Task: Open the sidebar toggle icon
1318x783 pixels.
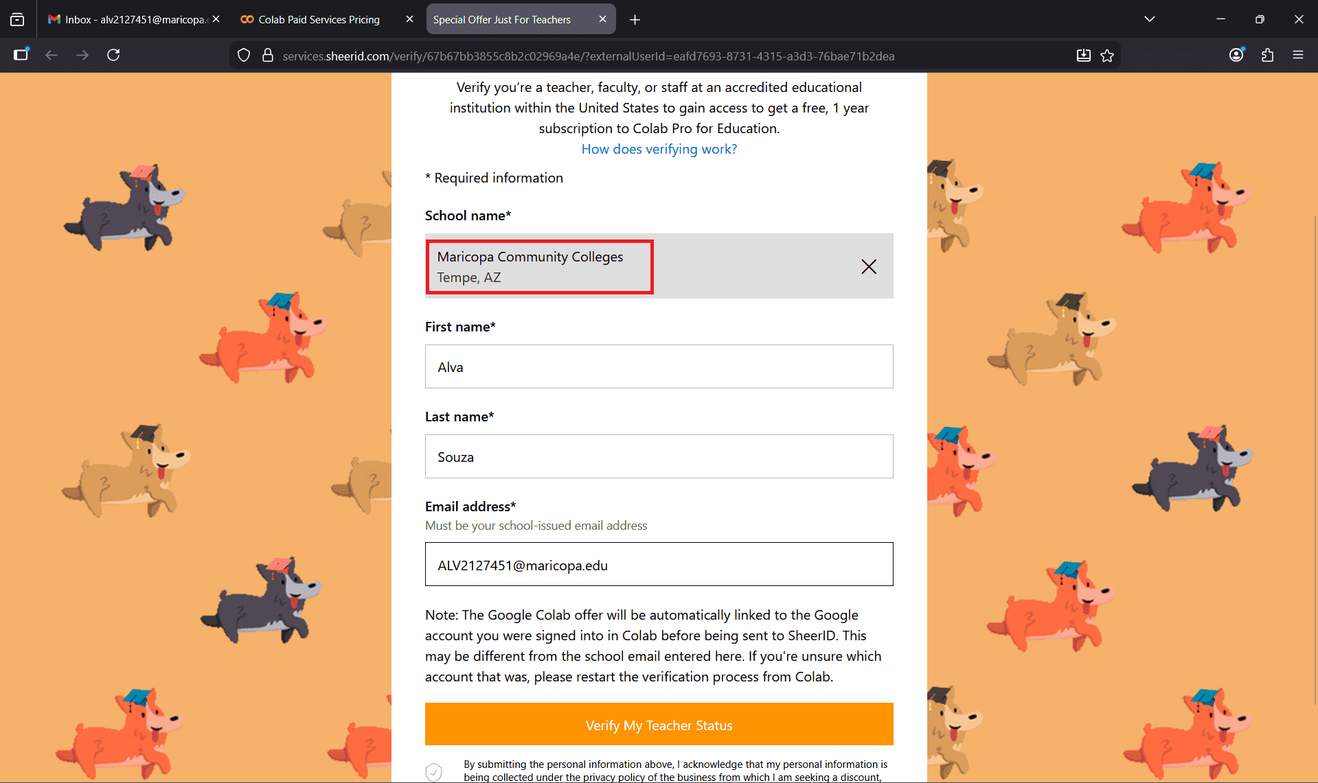Action: click(x=21, y=55)
